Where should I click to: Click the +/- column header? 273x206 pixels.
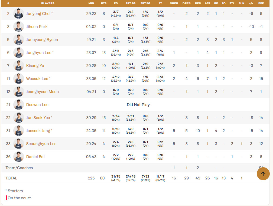coord(251,3)
